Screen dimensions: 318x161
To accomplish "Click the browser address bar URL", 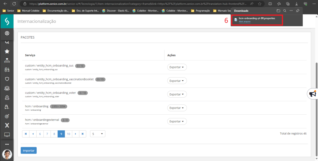I will point(138,4).
